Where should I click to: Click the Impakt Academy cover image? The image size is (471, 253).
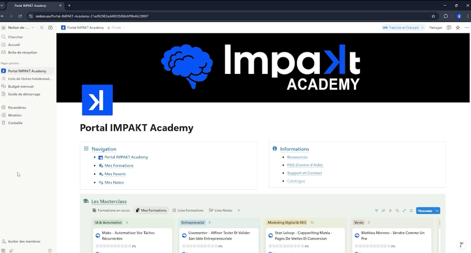[263, 68]
